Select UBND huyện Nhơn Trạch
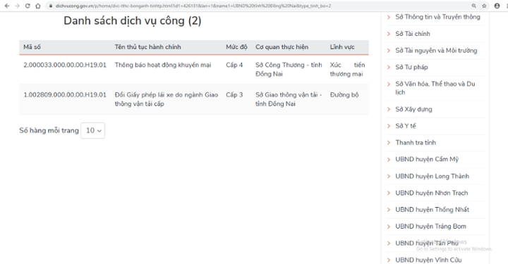508x264 pixels. pyautogui.click(x=432, y=193)
